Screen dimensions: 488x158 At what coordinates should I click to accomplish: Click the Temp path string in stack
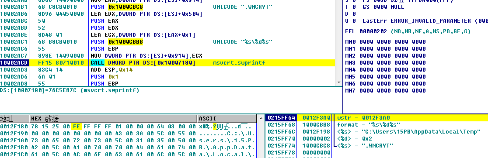[x=421, y=132]
